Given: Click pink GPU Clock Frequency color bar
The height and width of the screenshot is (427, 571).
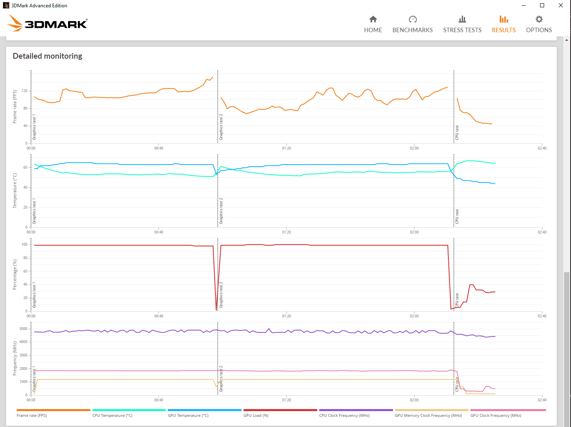Looking at the screenshot, I should click(508, 410).
